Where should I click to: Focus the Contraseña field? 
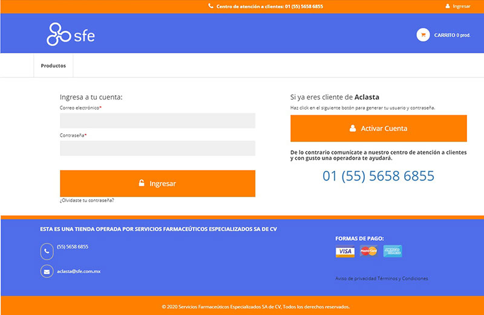click(157, 148)
